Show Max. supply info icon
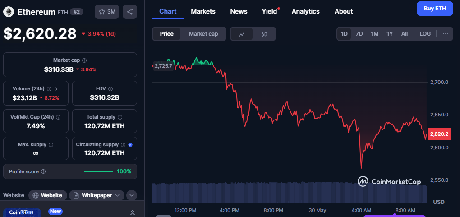This screenshot has width=460, height=217. pos(51,145)
